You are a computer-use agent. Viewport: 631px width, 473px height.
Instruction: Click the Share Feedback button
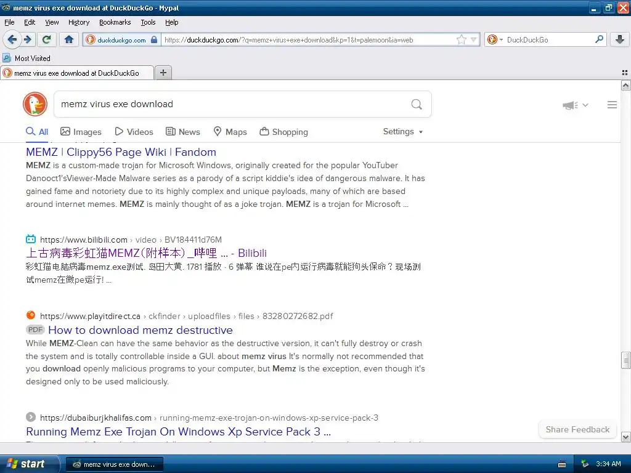[577, 429]
